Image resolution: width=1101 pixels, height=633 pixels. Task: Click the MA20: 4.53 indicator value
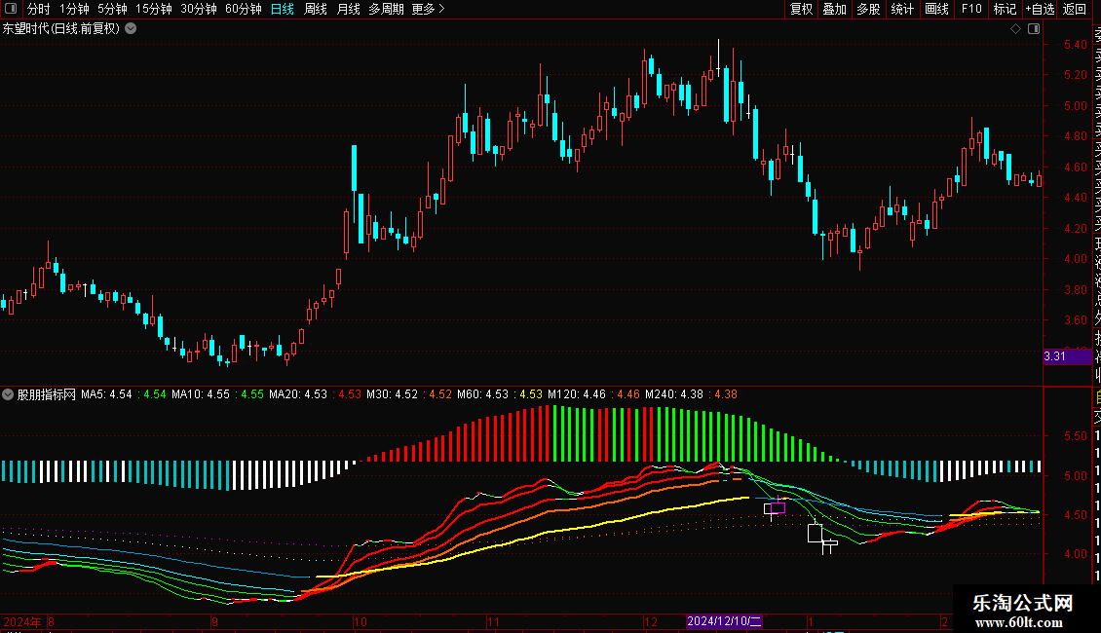point(298,394)
